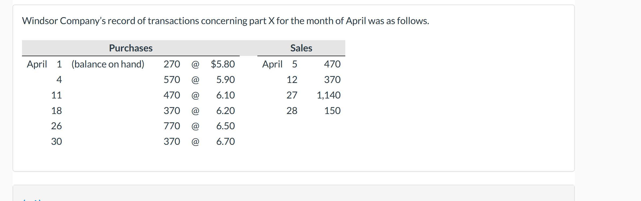641x201 pixels.
Task: Click purchase date 26 in Purchases column
Action: tap(56, 126)
